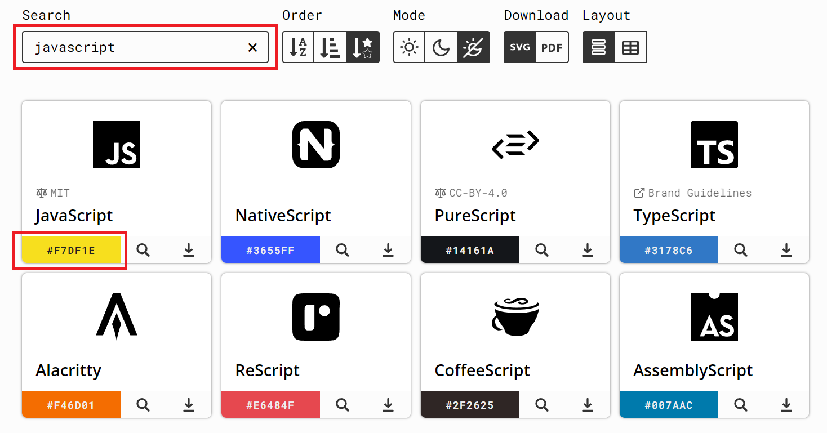This screenshot has width=827, height=433.
Task: Copy NativeScript color #3655FF
Action: coord(270,250)
